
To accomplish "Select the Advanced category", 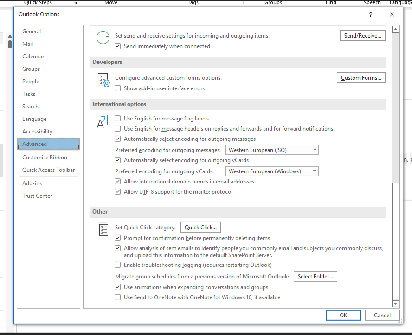I will tap(49, 144).
